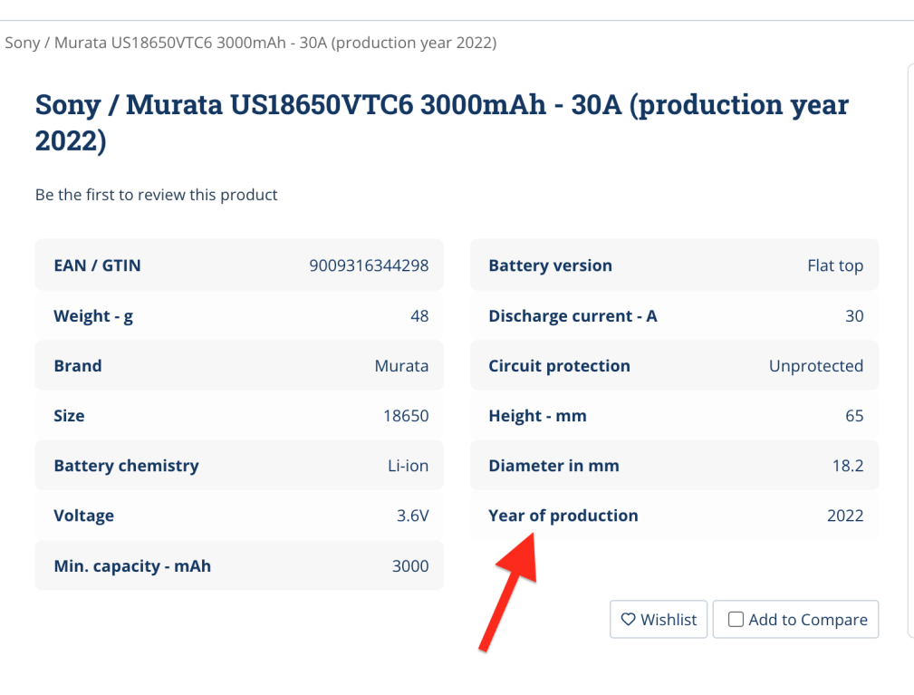Select the EAN / GTIN label
This screenshot has height=695, width=914.
[97, 265]
